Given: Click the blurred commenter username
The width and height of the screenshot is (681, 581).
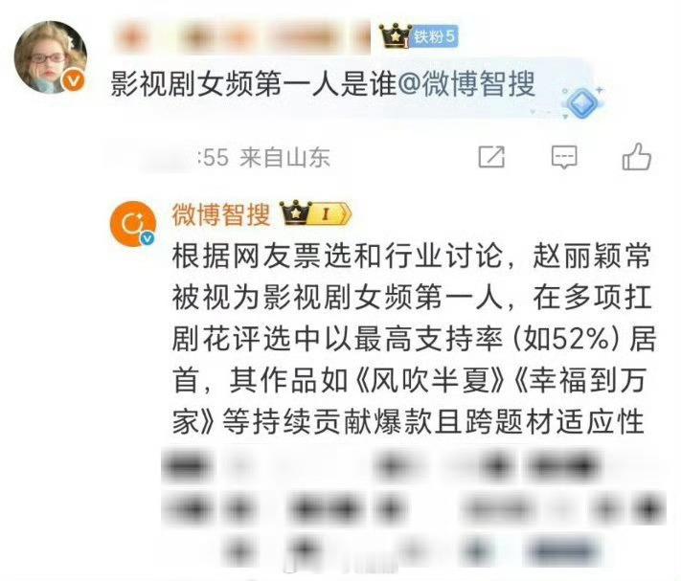Looking at the screenshot, I should (241, 37).
